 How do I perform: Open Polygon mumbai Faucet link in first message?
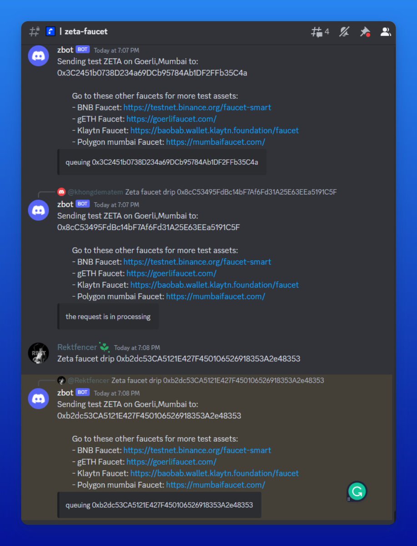tap(216, 142)
